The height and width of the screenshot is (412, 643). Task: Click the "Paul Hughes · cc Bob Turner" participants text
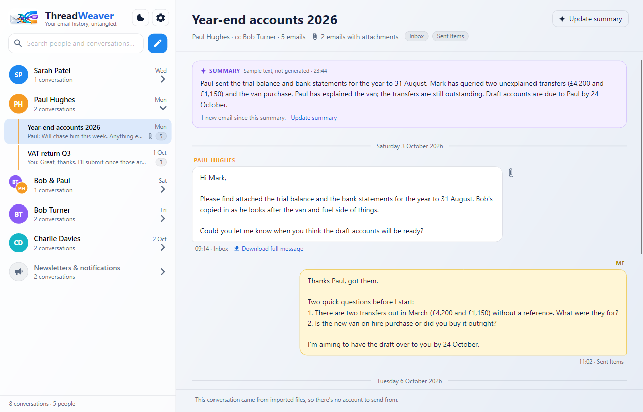coord(234,37)
